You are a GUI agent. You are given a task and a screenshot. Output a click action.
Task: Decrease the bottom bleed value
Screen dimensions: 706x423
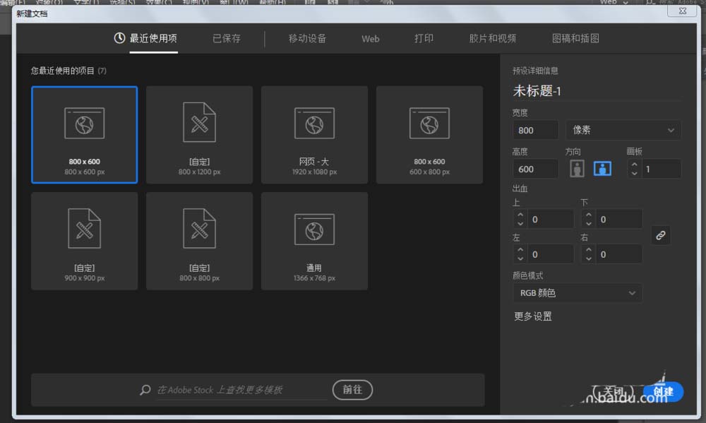[x=589, y=223]
